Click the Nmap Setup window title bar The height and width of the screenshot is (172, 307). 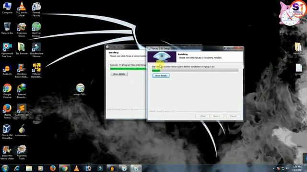[126, 47]
